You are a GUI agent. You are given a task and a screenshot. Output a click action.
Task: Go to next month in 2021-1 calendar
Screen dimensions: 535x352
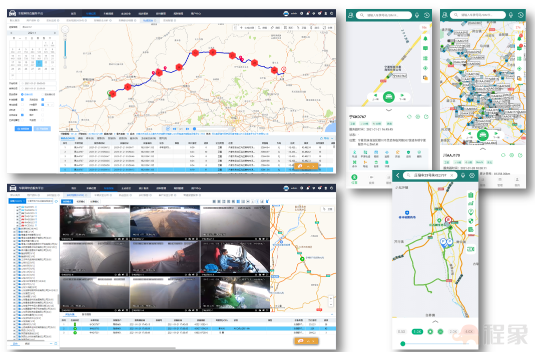click(54, 33)
